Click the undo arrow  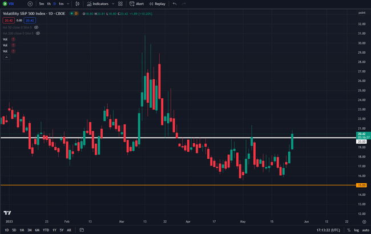tap(175, 3)
